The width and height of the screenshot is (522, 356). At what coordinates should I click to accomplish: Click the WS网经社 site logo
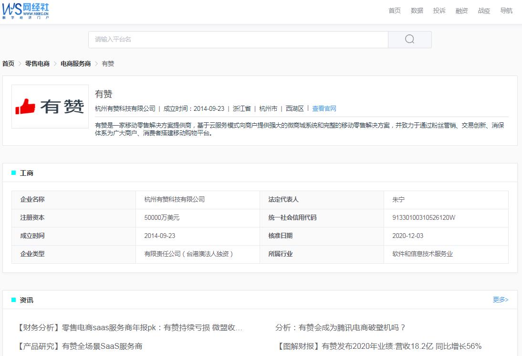[26, 11]
